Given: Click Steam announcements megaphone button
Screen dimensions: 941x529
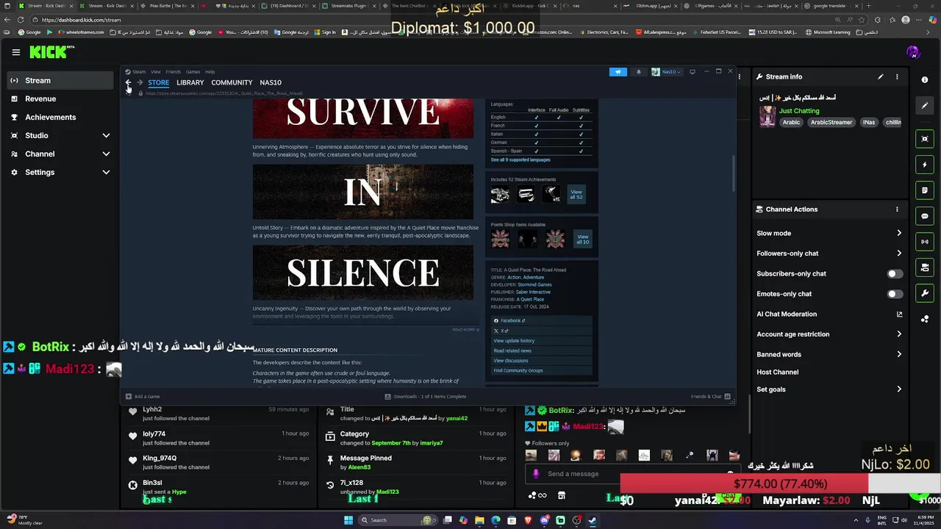Looking at the screenshot, I should pyautogui.click(x=618, y=72).
